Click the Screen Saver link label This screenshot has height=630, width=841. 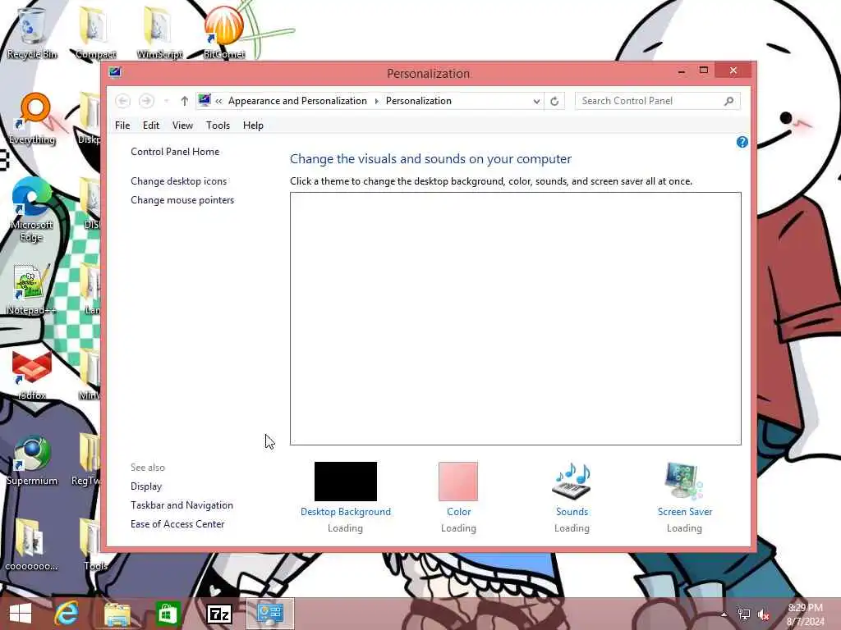click(685, 512)
